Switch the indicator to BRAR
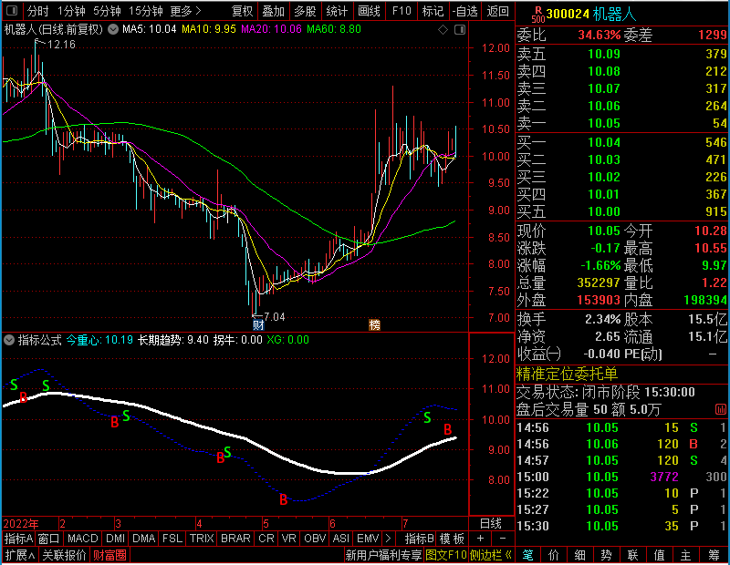Image resolution: width=730 pixels, height=565 pixels. 235,539
